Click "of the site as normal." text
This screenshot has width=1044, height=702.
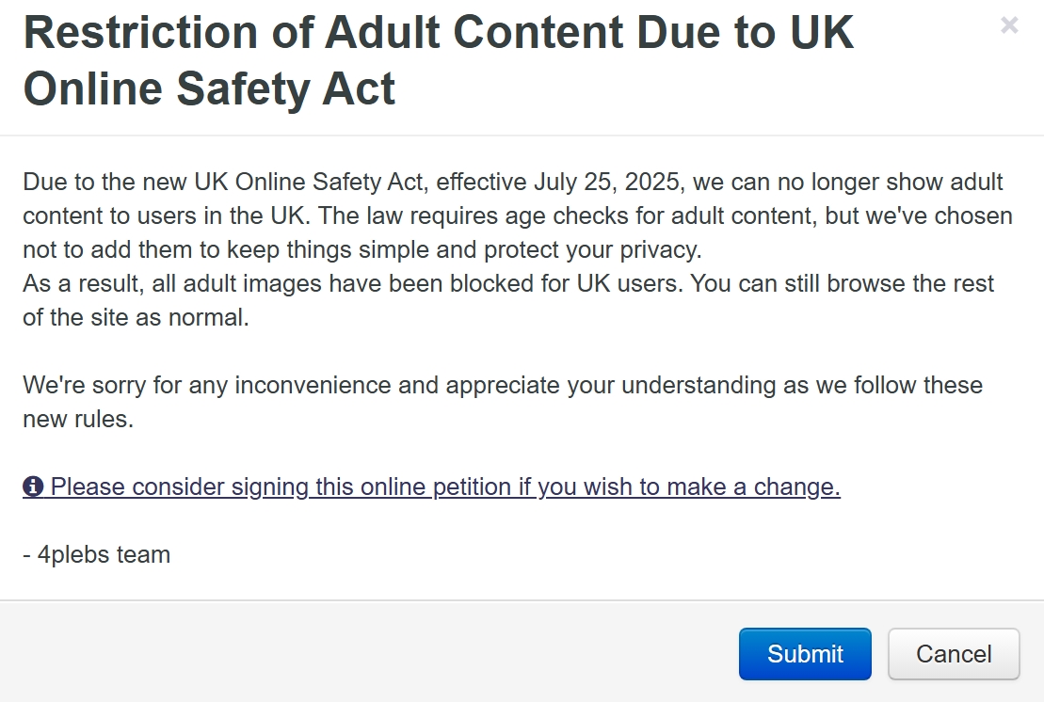coord(136,317)
